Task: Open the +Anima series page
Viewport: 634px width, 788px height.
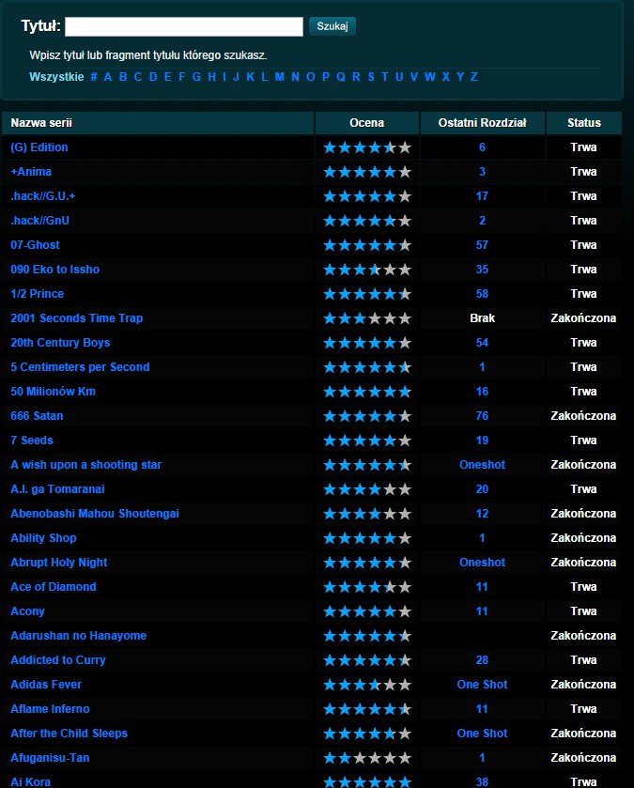Action: coord(31,172)
